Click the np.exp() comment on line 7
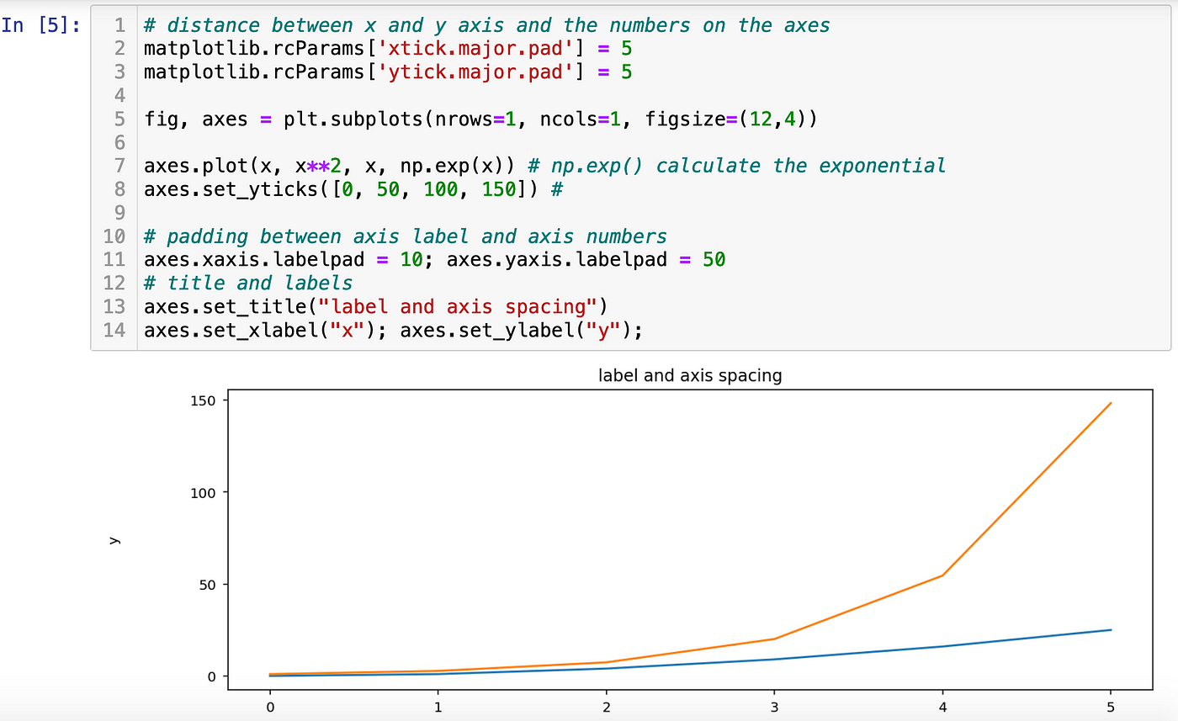The width and height of the screenshot is (1178, 721). [736, 166]
